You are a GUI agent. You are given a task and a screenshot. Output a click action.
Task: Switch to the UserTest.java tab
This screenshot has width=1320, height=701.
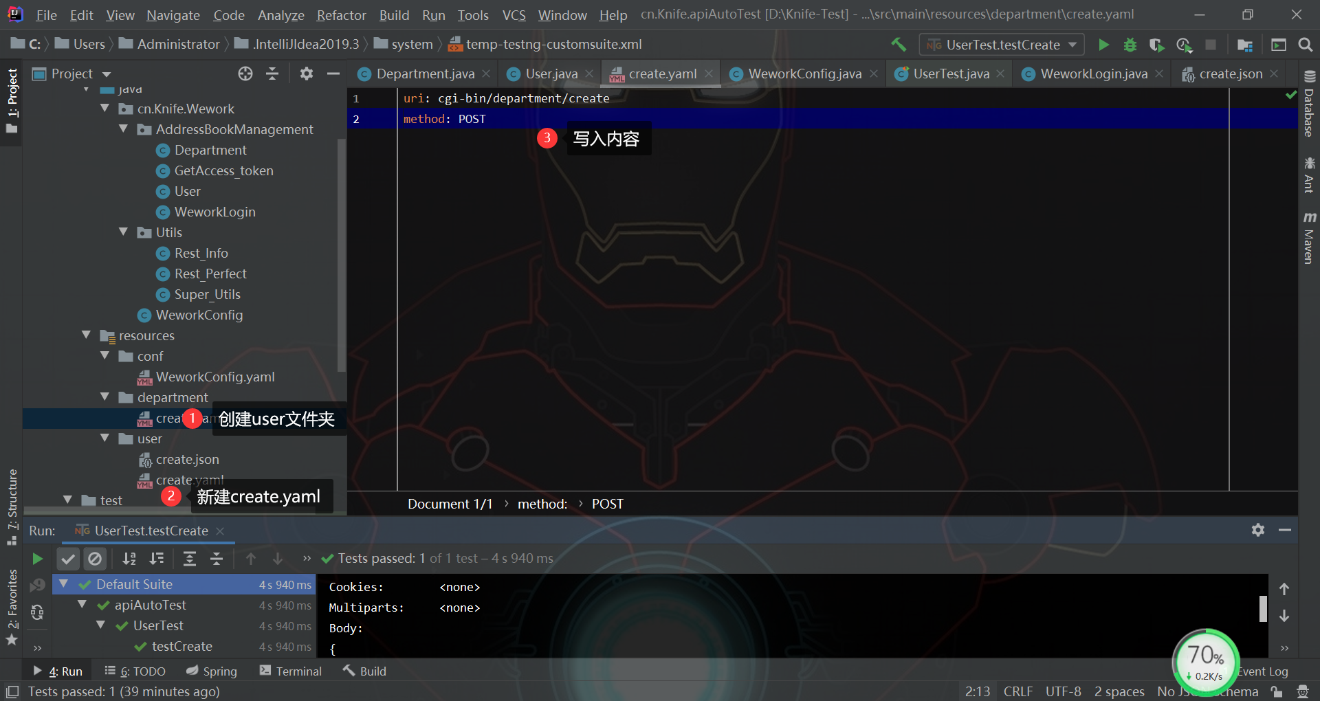click(950, 74)
